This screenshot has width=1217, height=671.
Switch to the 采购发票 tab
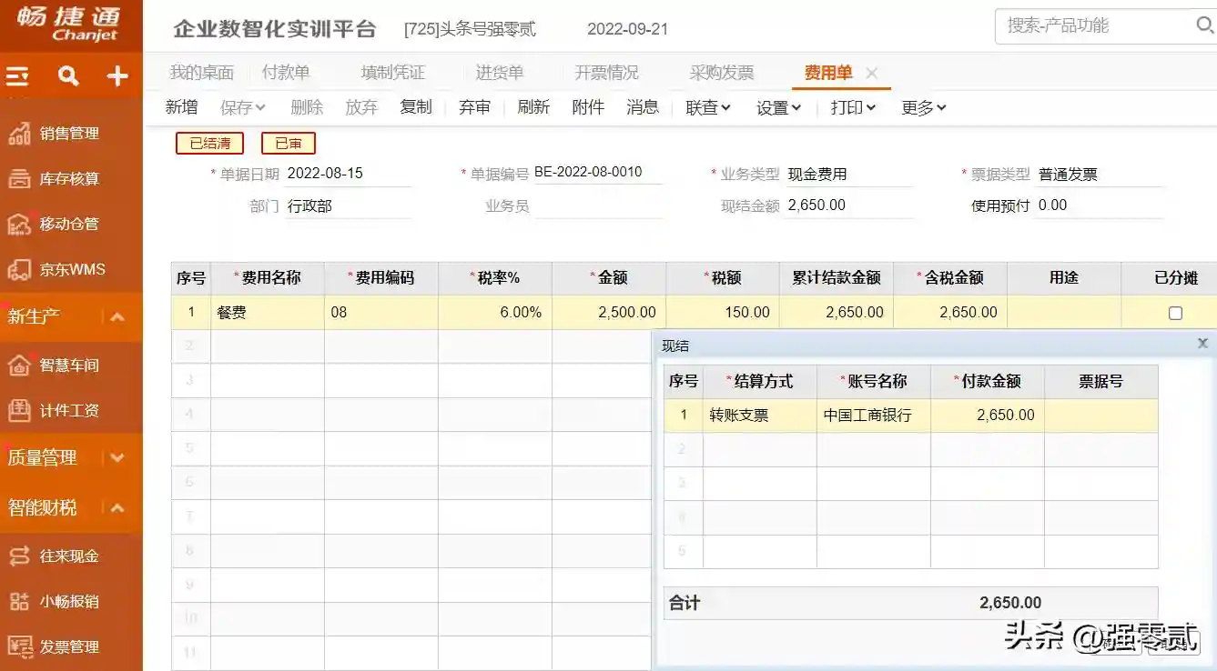(x=722, y=73)
